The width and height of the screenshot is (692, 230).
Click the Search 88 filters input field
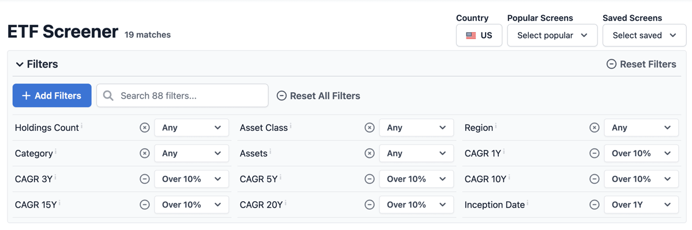click(x=182, y=96)
